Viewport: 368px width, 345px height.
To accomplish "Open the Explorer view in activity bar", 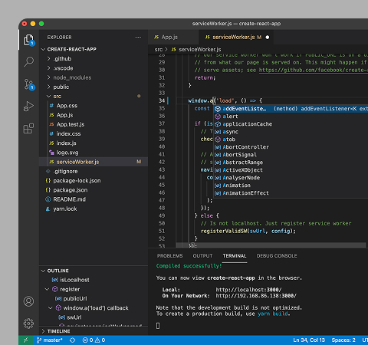I will 28,40.
